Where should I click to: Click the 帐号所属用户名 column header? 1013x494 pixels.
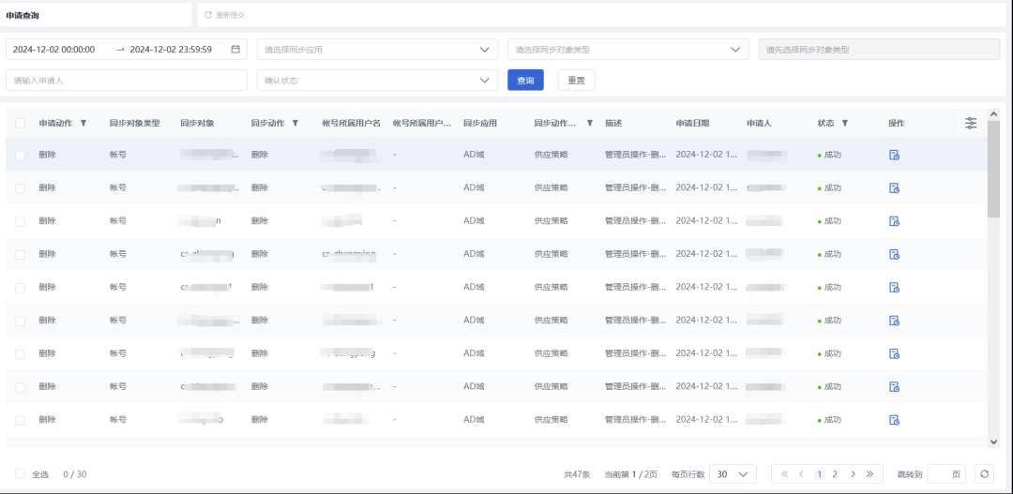tap(352, 123)
